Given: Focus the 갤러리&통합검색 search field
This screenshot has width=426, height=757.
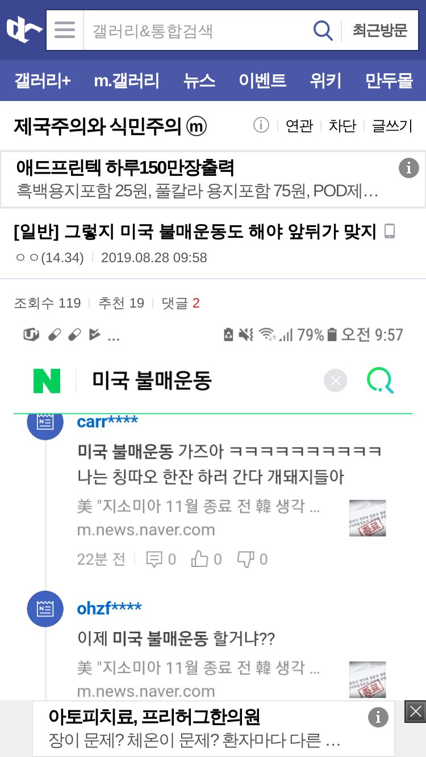Looking at the screenshot, I should [x=197, y=30].
